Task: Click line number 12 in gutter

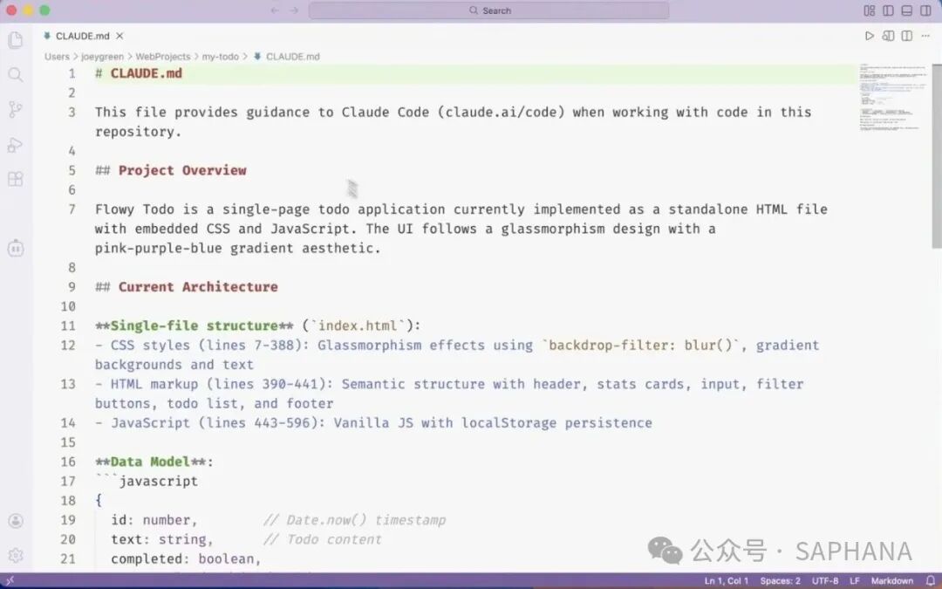Action: coord(69,345)
